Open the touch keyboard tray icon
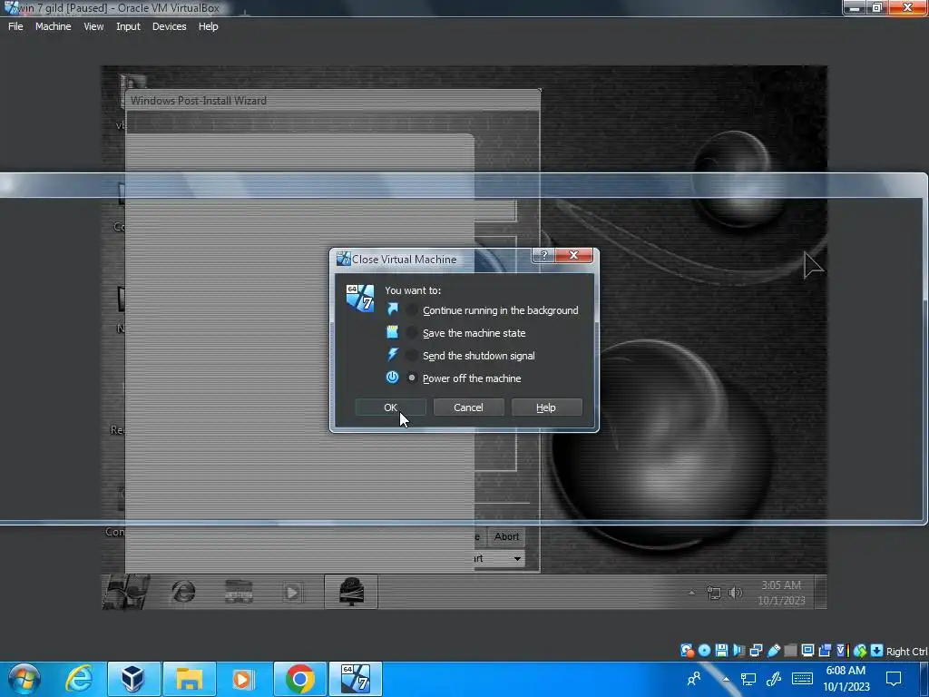 coord(802,679)
